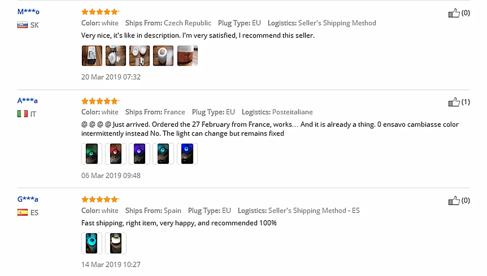Click the Slovakia flag next to SK

pyautogui.click(x=22, y=25)
